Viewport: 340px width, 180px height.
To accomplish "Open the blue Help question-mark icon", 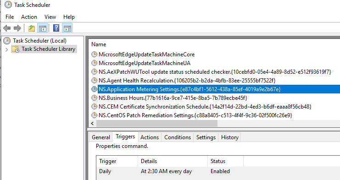I will click(x=56, y=28).
